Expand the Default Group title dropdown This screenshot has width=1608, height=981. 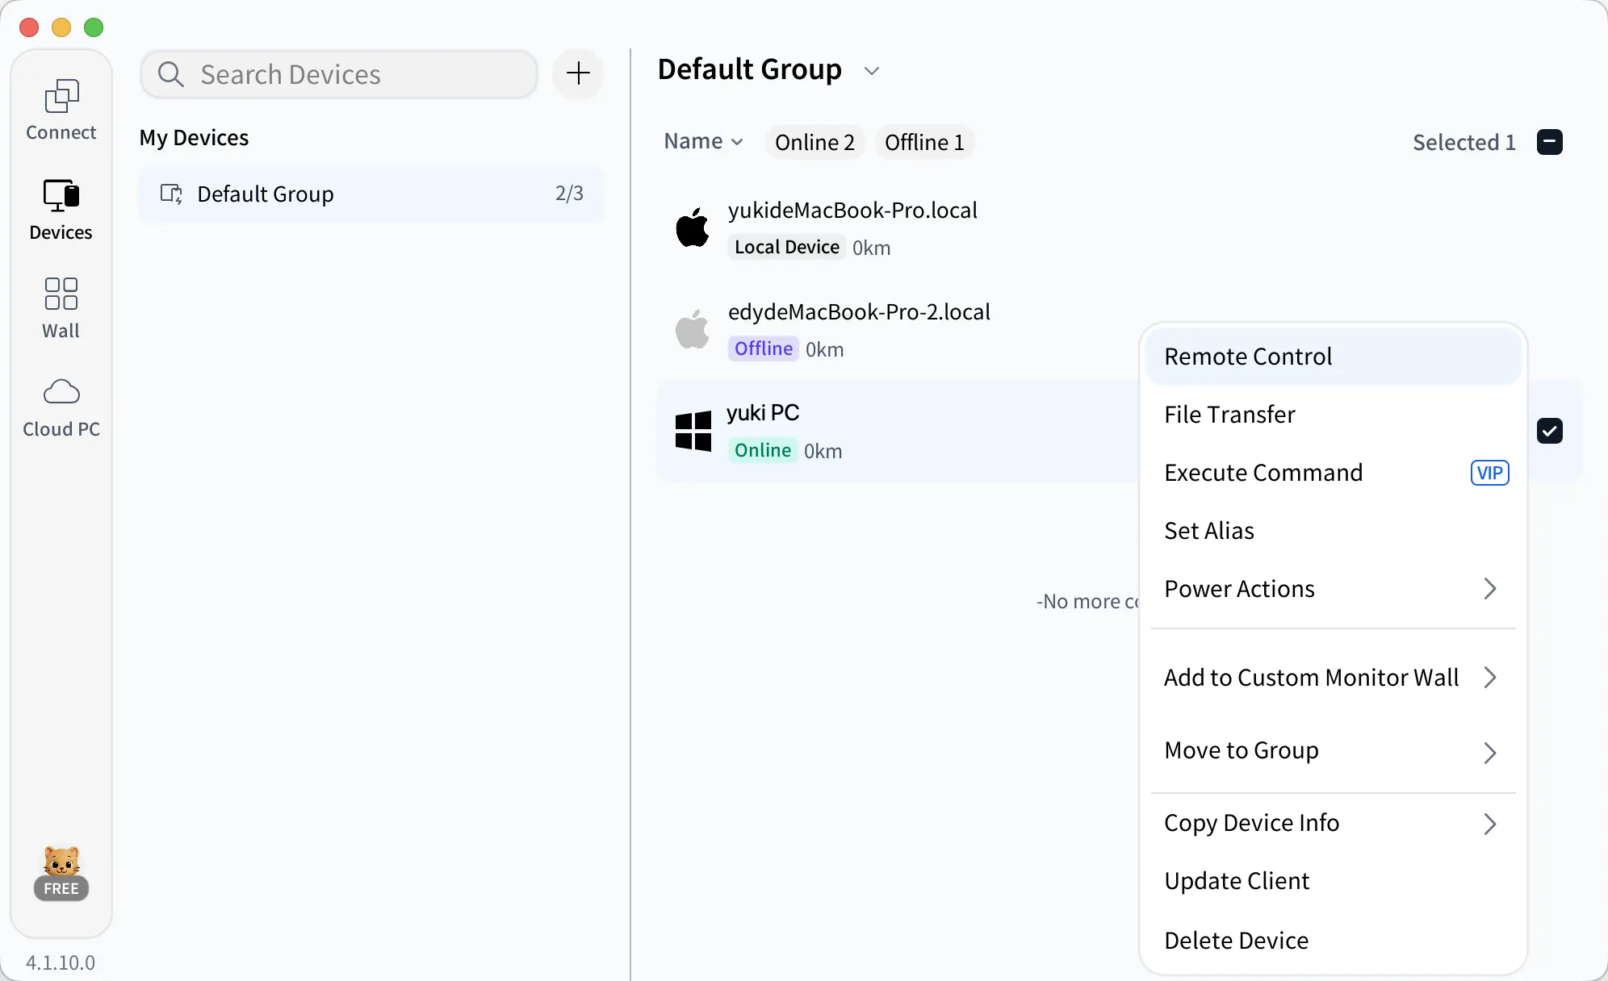click(872, 71)
